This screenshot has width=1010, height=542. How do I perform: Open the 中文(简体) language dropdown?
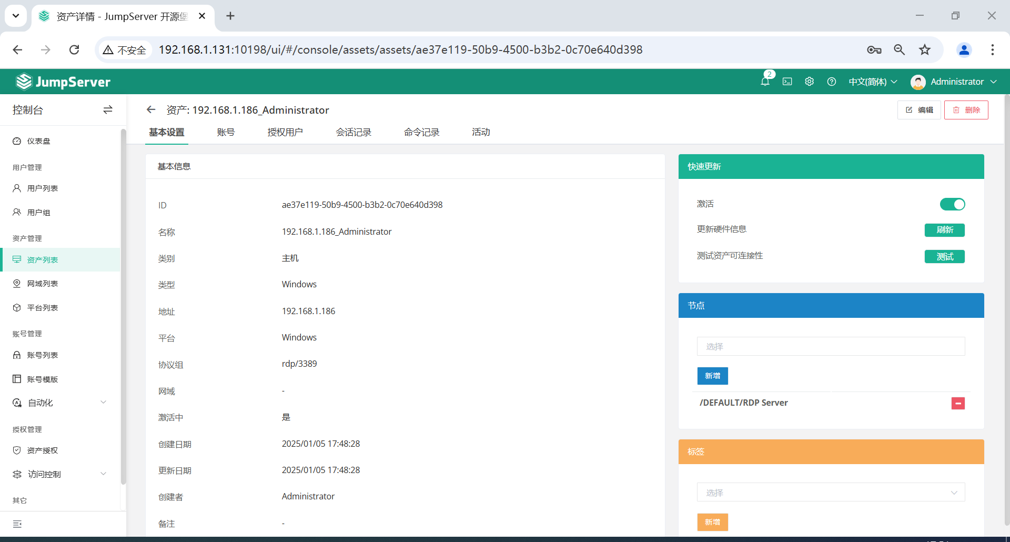[873, 82]
